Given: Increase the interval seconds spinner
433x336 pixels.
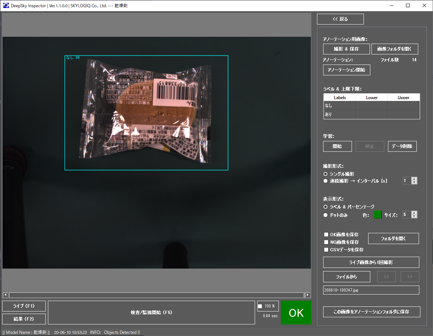Looking at the screenshot, I should (x=414, y=179).
